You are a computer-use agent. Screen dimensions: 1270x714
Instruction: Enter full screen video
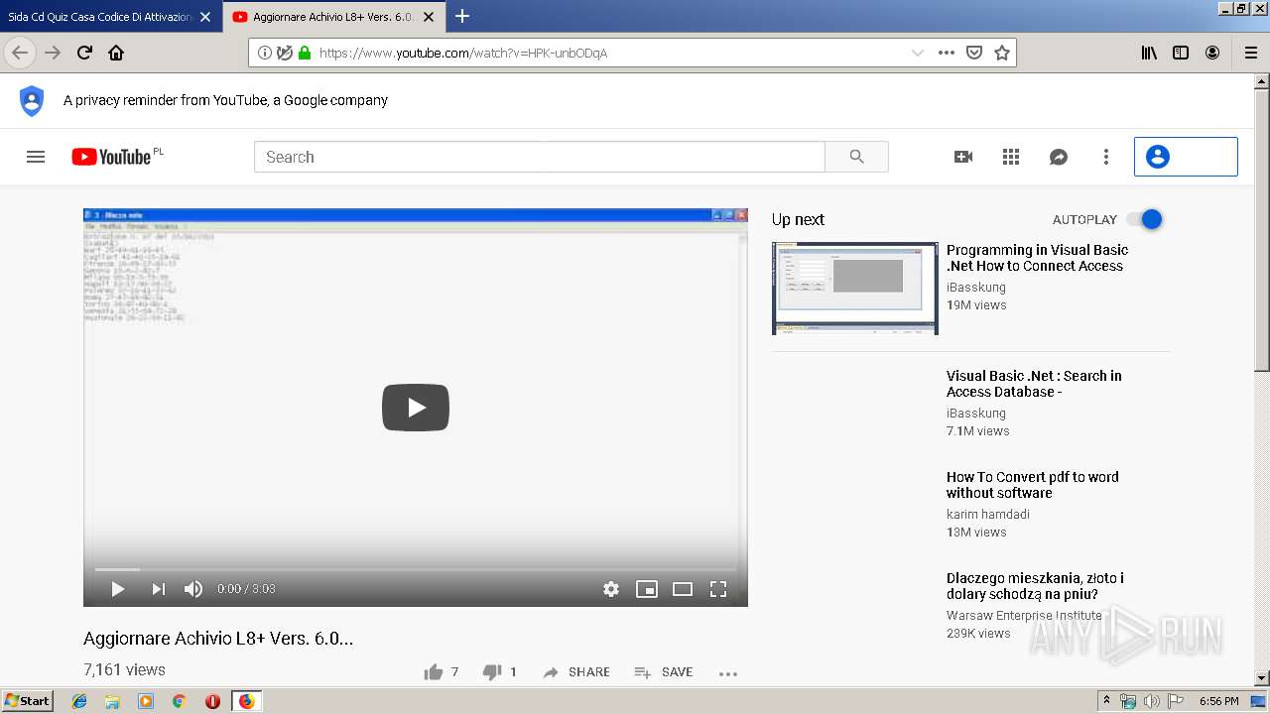[718, 589]
